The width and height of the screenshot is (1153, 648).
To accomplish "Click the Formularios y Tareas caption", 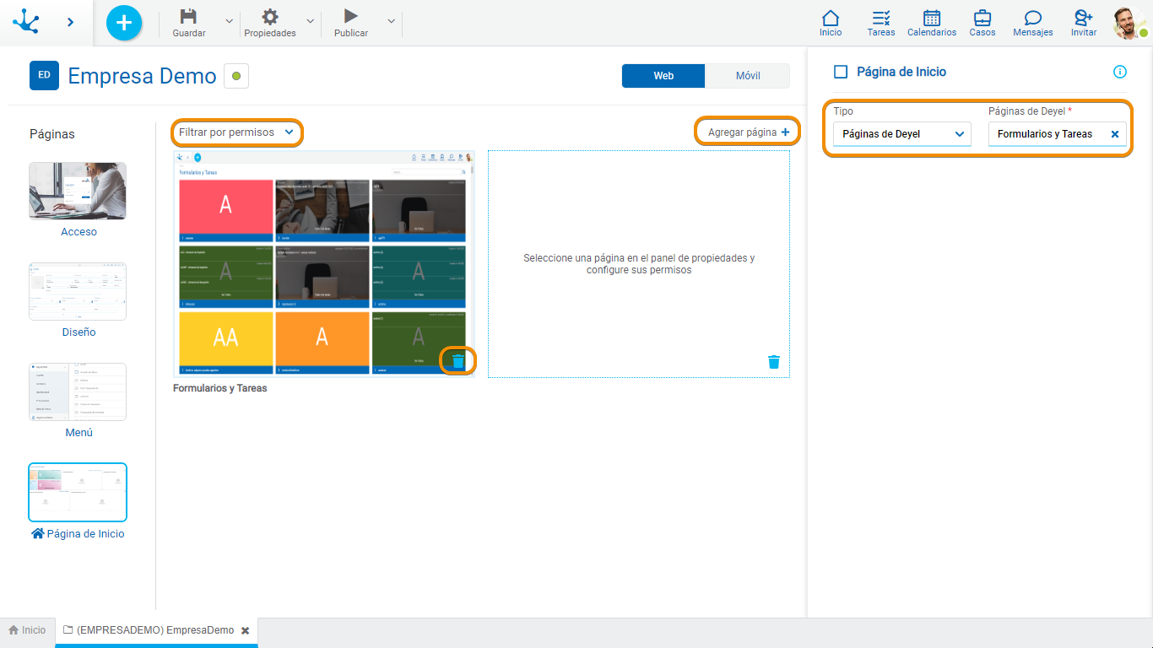I will 220,389.
